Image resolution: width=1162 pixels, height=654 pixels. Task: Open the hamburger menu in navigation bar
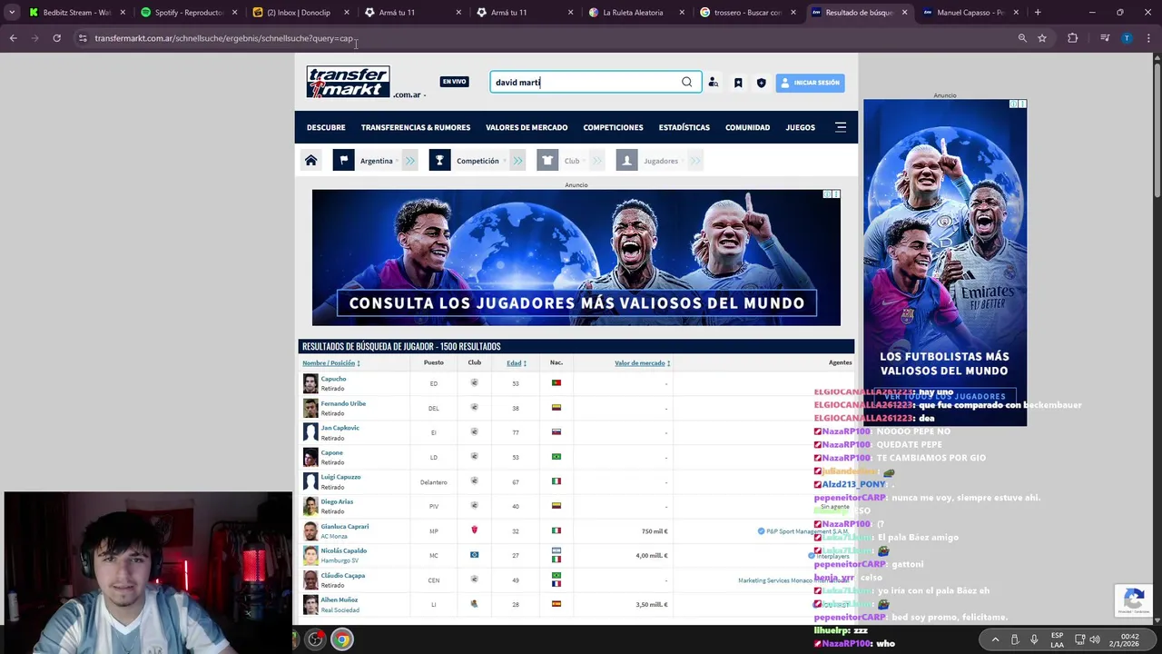(x=841, y=127)
